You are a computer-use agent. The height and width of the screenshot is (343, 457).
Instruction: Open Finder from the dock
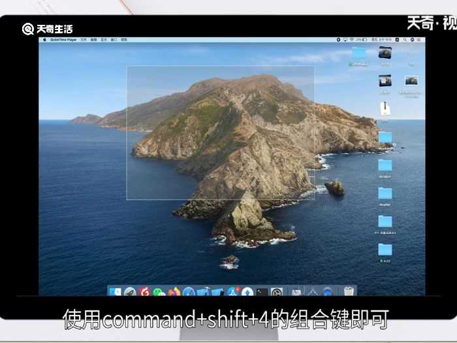(116, 292)
